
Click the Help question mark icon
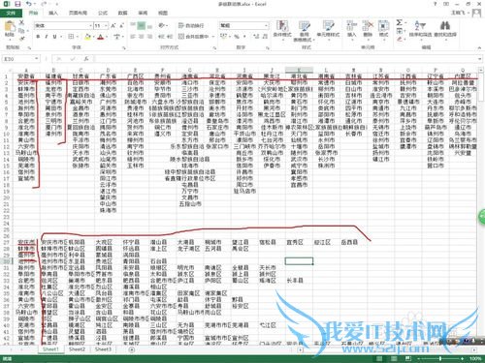[436, 4]
